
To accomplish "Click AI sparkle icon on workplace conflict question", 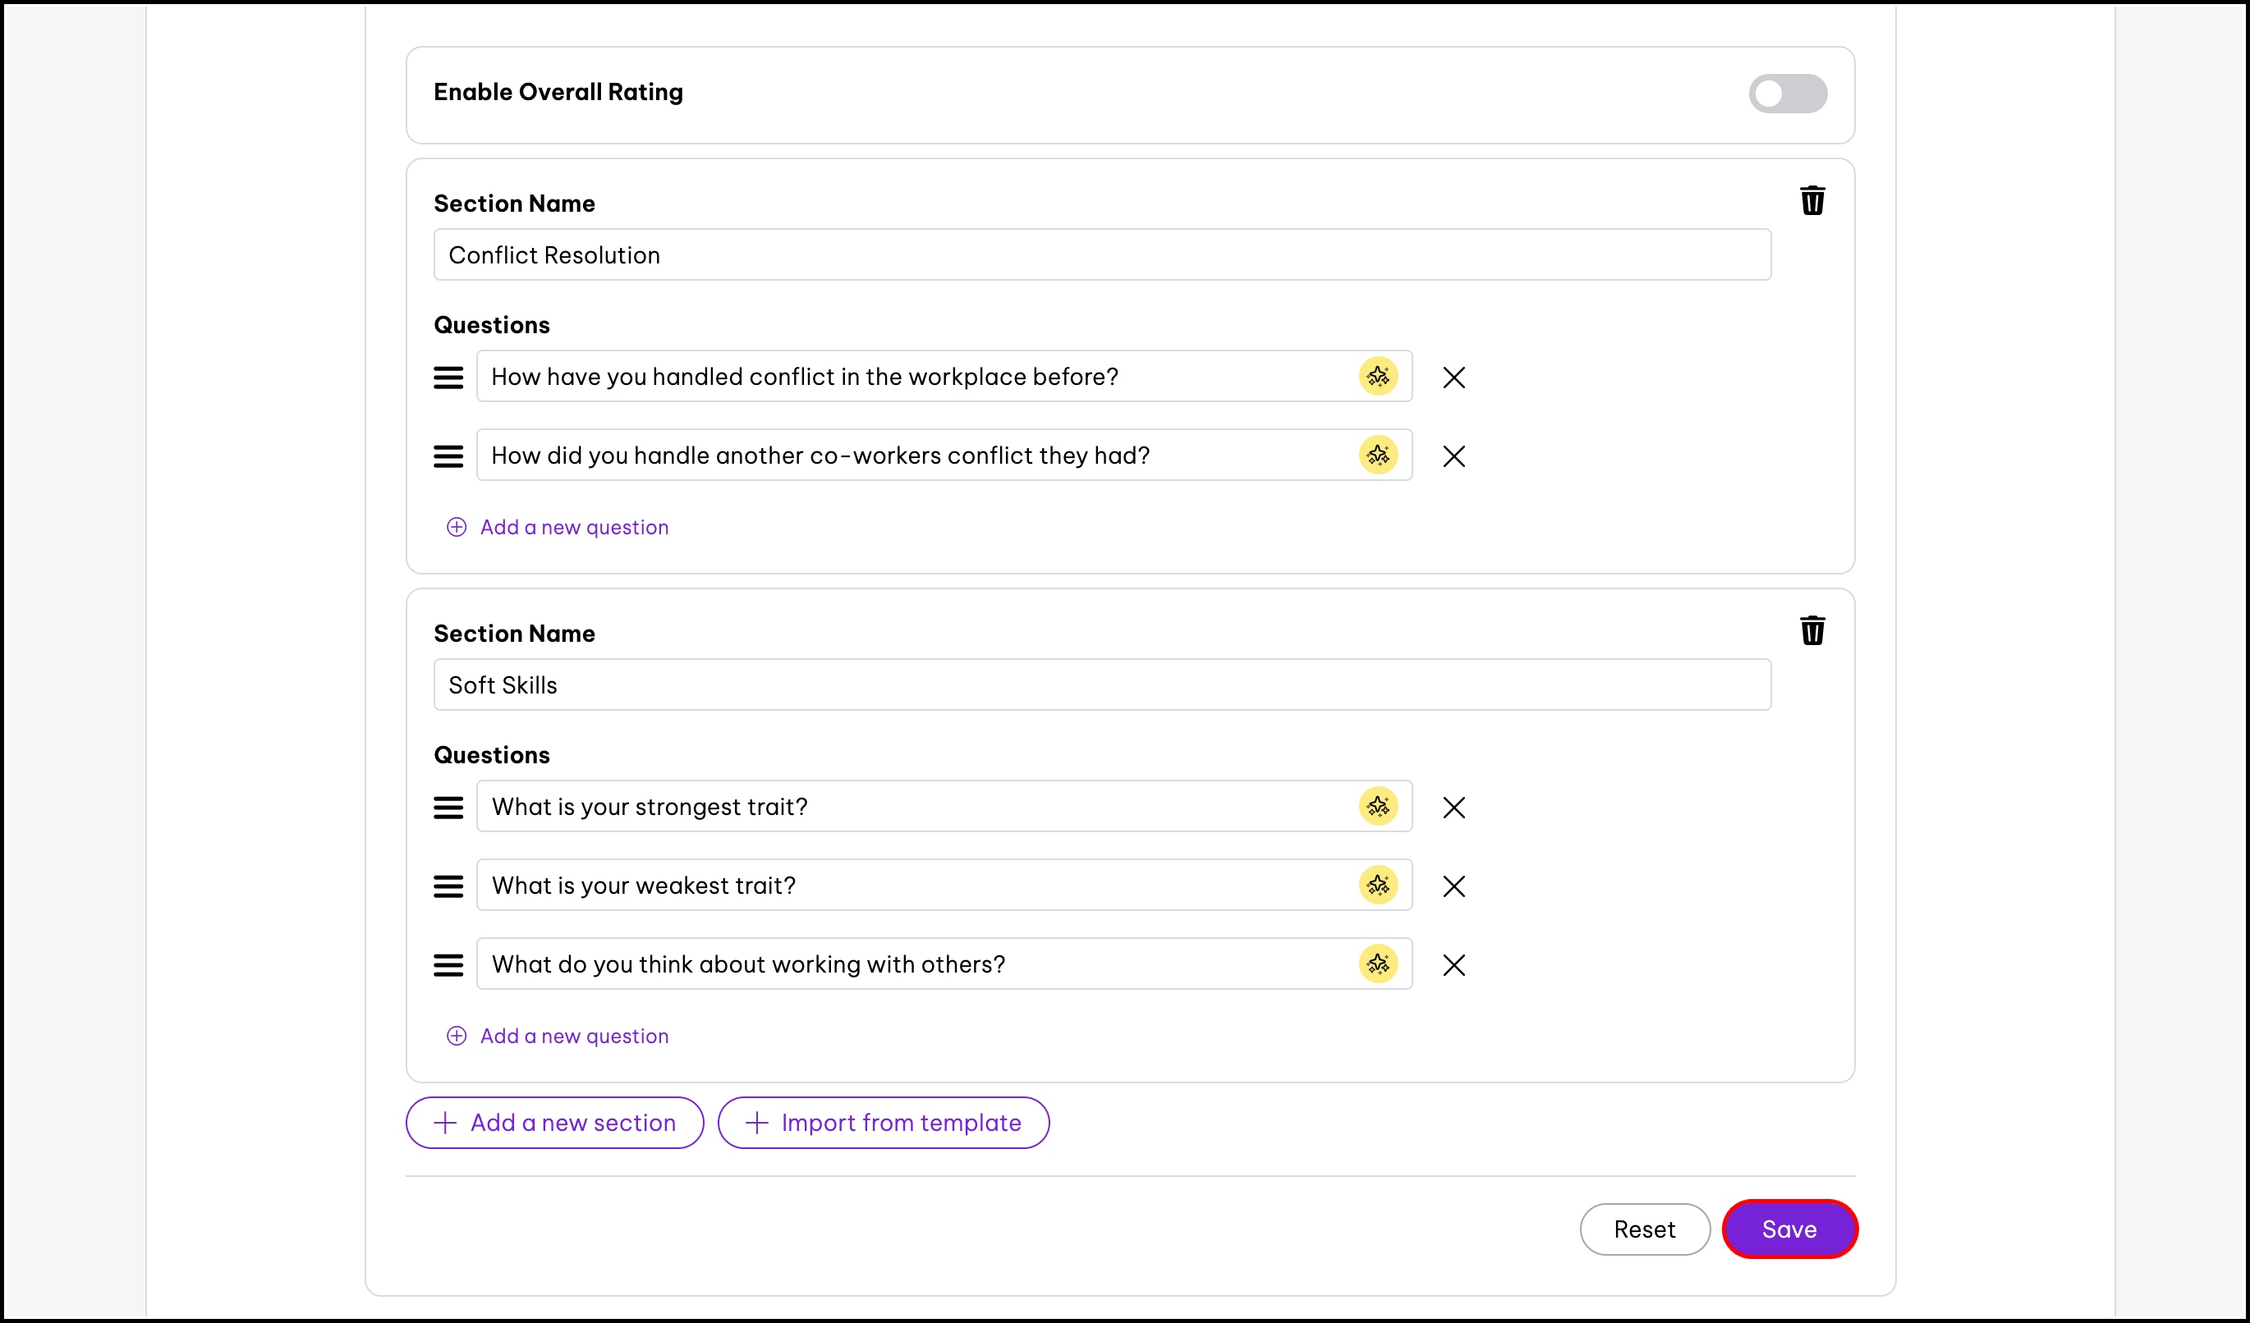I will pyautogui.click(x=1378, y=377).
